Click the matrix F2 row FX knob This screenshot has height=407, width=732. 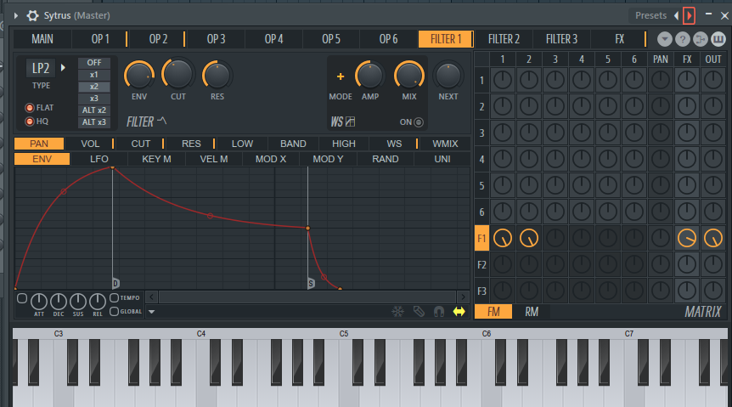coord(687,265)
